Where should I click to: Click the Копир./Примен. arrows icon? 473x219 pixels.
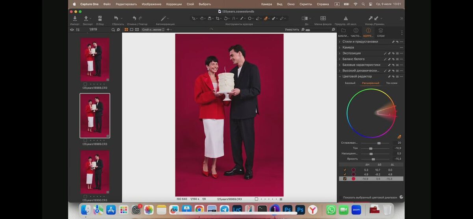point(373,19)
